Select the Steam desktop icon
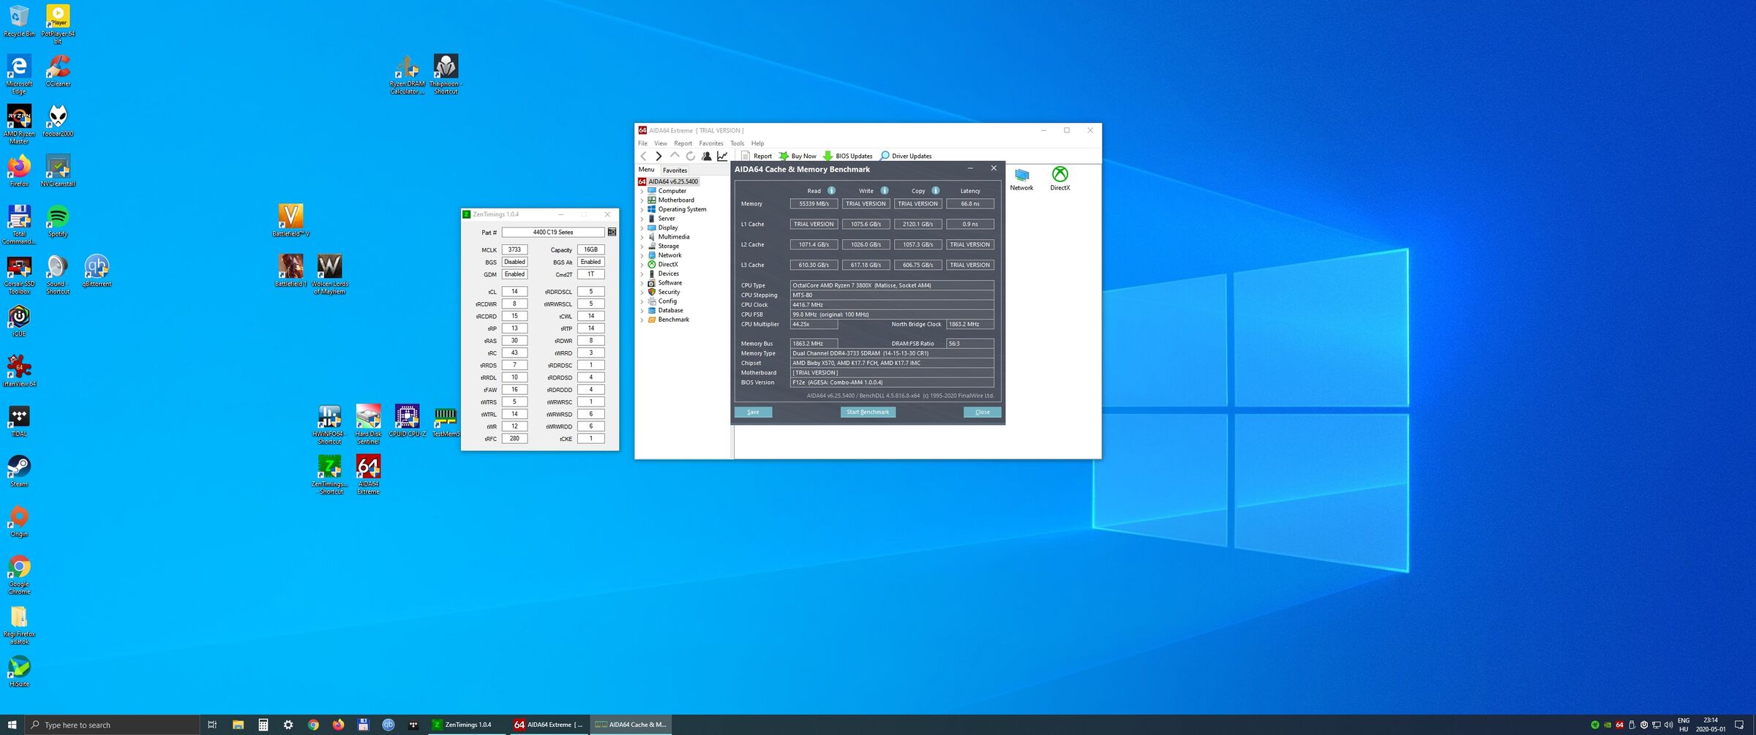The width and height of the screenshot is (1756, 735). (19, 470)
